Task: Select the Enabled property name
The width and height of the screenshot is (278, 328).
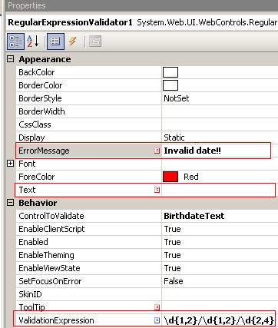Action: click(x=33, y=242)
